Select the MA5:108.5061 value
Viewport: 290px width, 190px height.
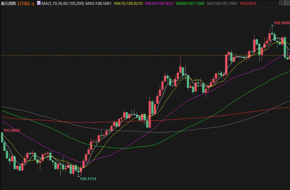[x=99, y=4]
